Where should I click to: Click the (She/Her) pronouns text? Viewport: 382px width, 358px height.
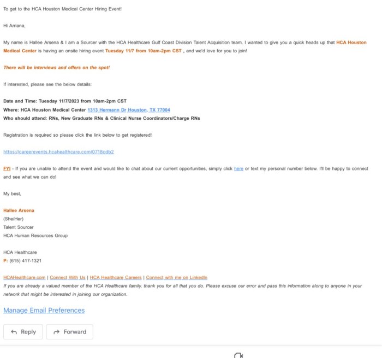click(x=15, y=219)
